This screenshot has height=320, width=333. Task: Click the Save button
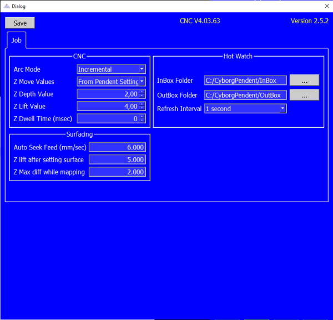point(20,23)
